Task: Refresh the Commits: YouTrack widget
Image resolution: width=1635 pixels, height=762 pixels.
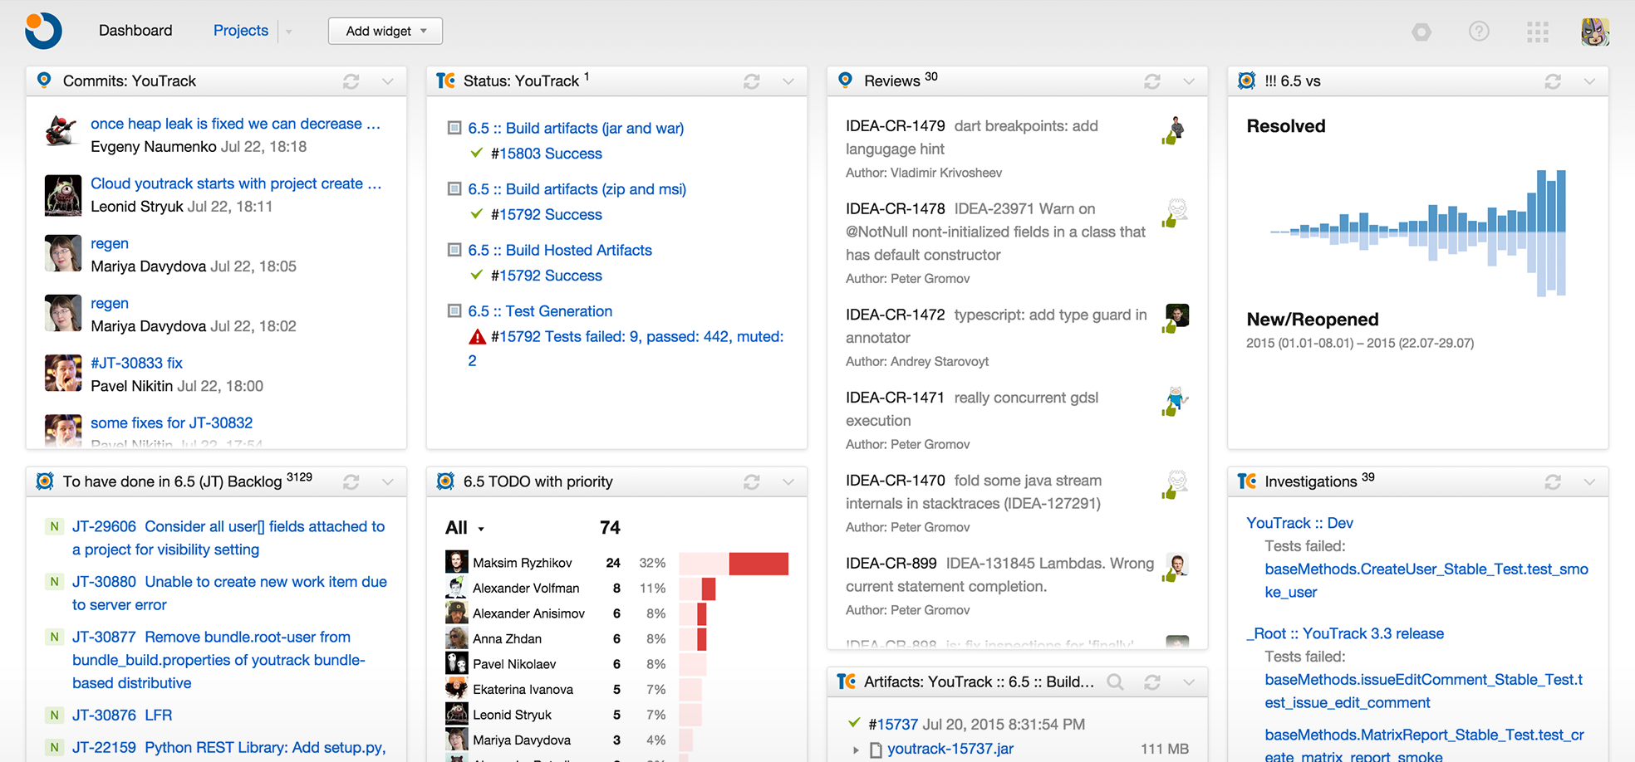Action: 351,81
